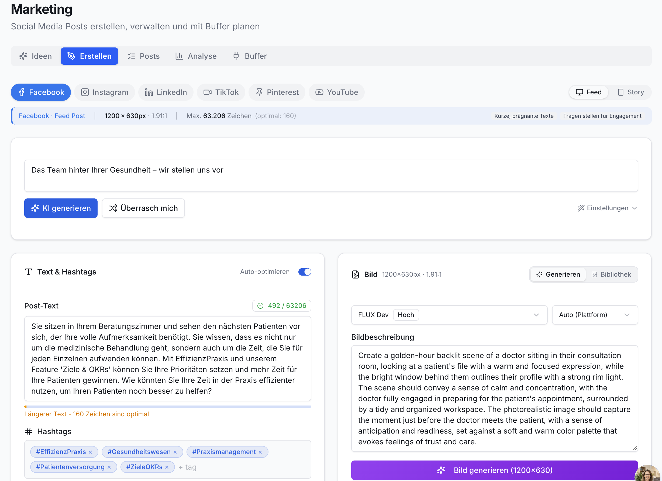
Task: Click the user avatar thumbnail
Action: (x=648, y=473)
